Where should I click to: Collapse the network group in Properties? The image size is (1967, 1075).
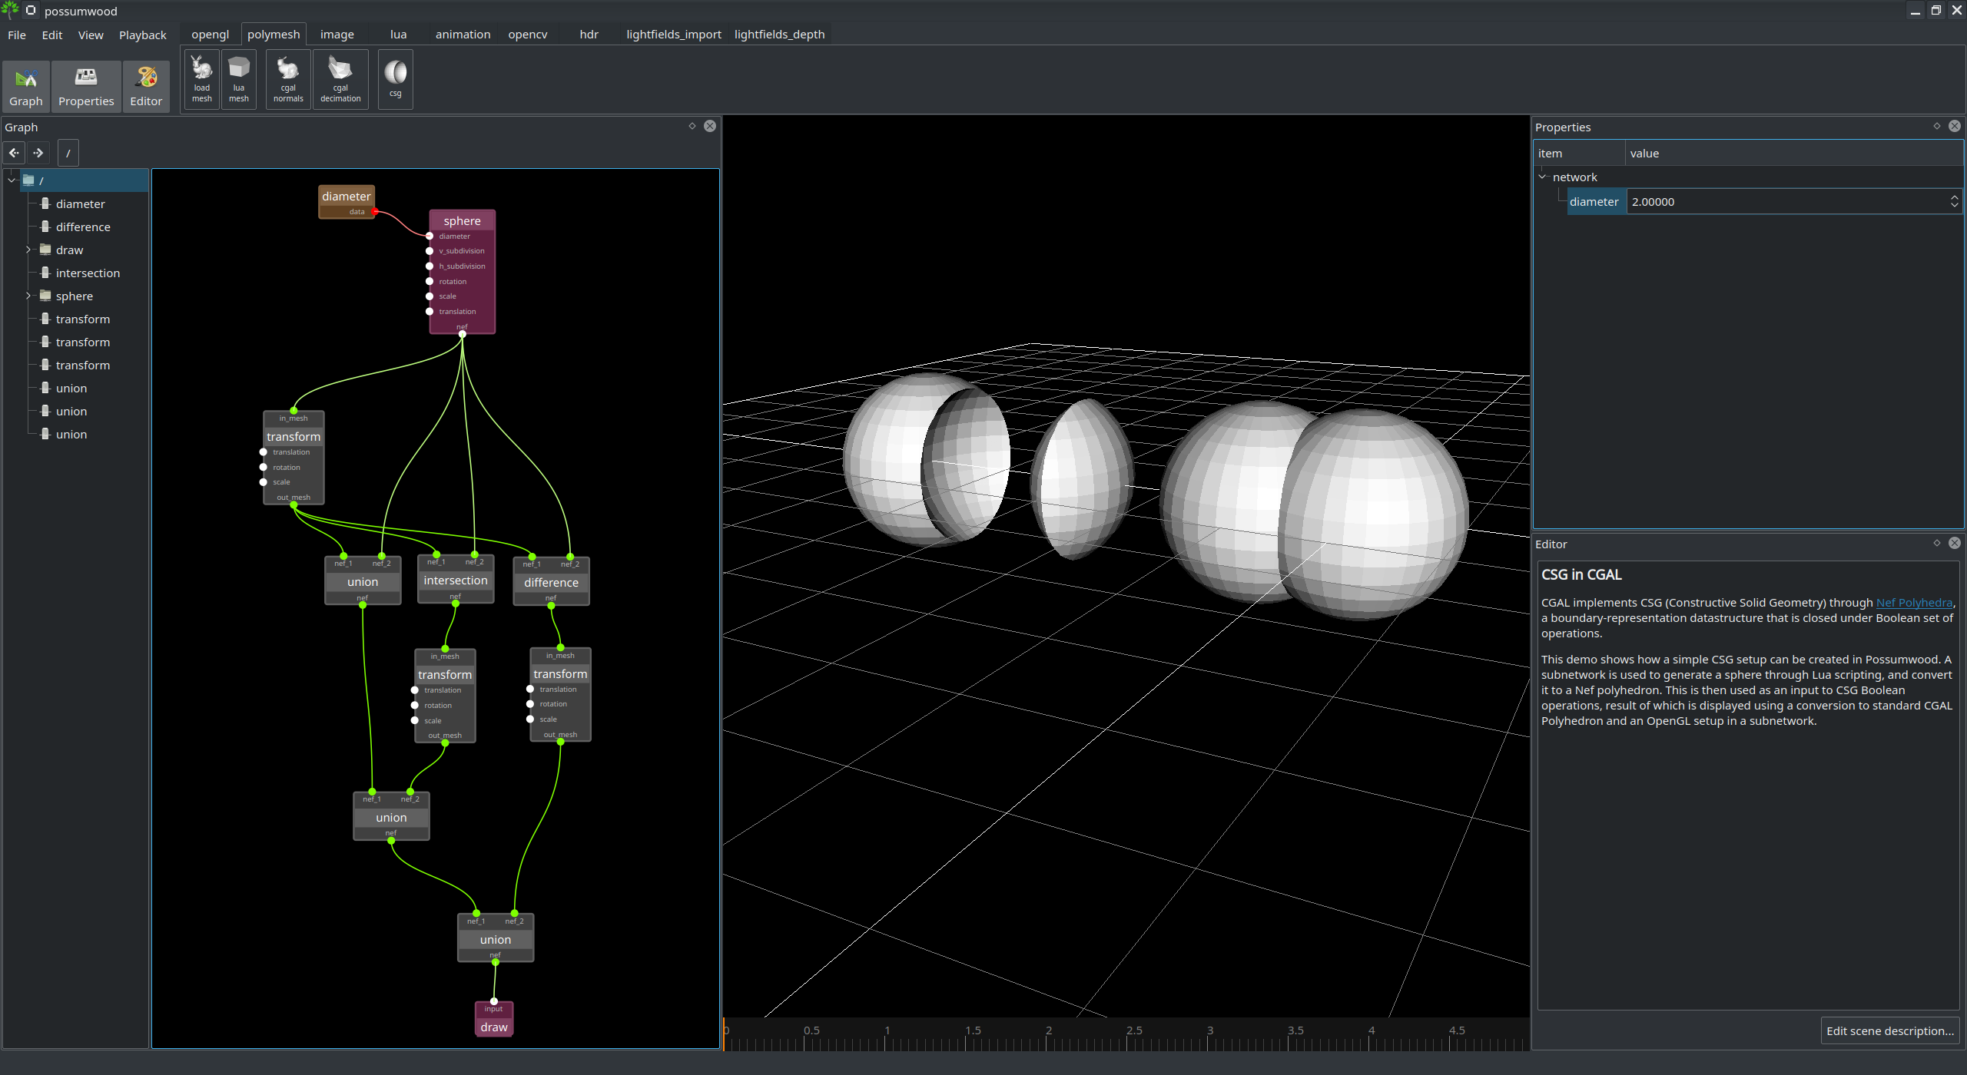tap(1542, 177)
